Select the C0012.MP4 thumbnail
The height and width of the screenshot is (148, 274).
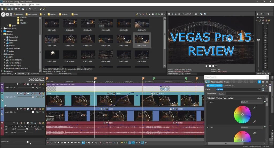(142, 40)
